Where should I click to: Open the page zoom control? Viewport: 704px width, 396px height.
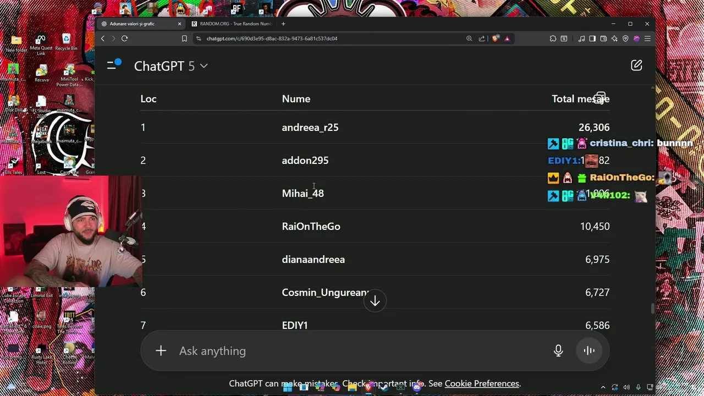[469, 38]
